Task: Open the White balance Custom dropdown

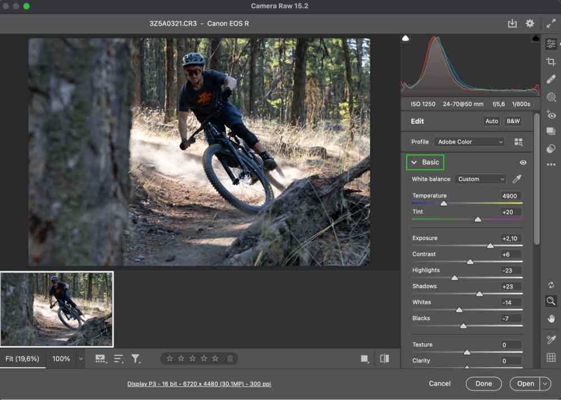Action: (480, 179)
